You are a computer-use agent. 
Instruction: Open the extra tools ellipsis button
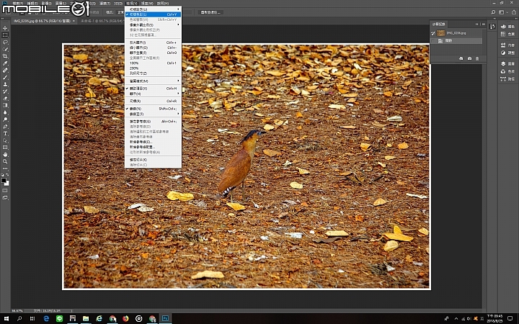[5, 168]
